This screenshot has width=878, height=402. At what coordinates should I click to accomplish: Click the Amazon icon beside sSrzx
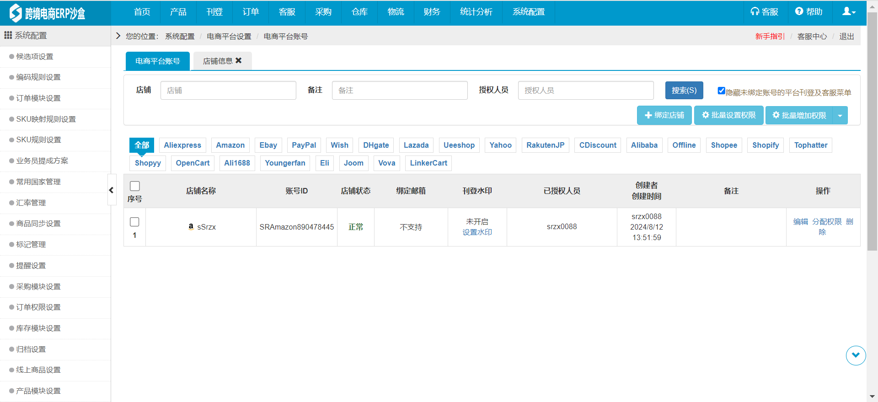(191, 226)
